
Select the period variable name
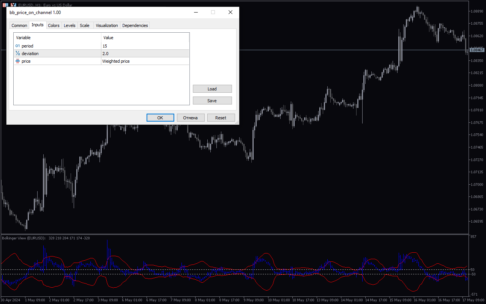click(x=27, y=46)
